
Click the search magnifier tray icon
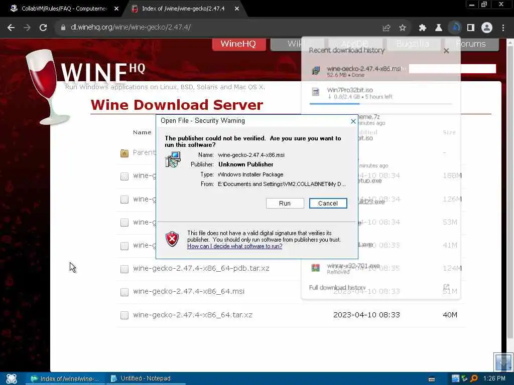pos(474,379)
